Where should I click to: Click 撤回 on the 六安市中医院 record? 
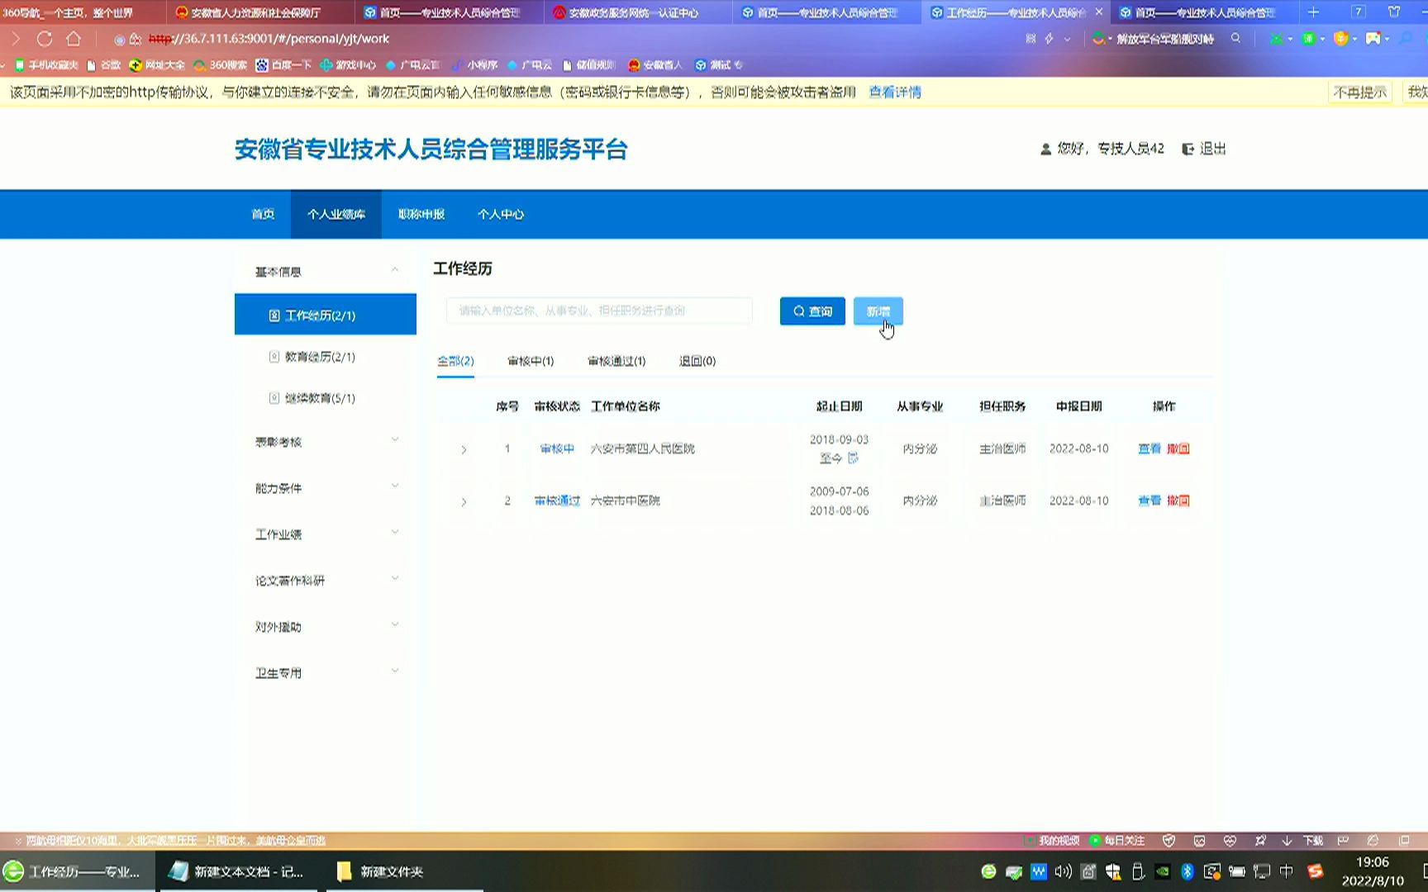coord(1178,501)
